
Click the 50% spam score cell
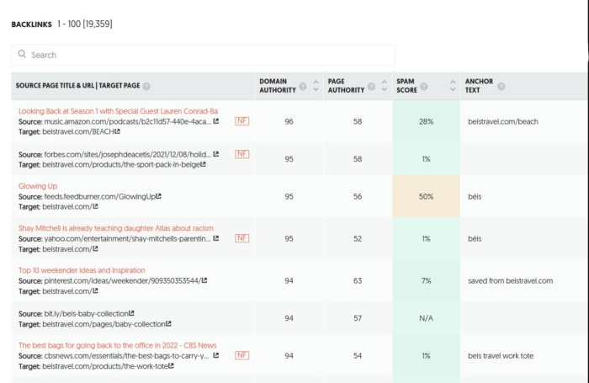(426, 196)
